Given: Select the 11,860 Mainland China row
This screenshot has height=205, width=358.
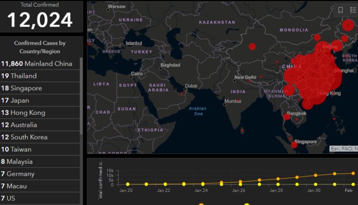Looking at the screenshot, I should pyautogui.click(x=40, y=63).
